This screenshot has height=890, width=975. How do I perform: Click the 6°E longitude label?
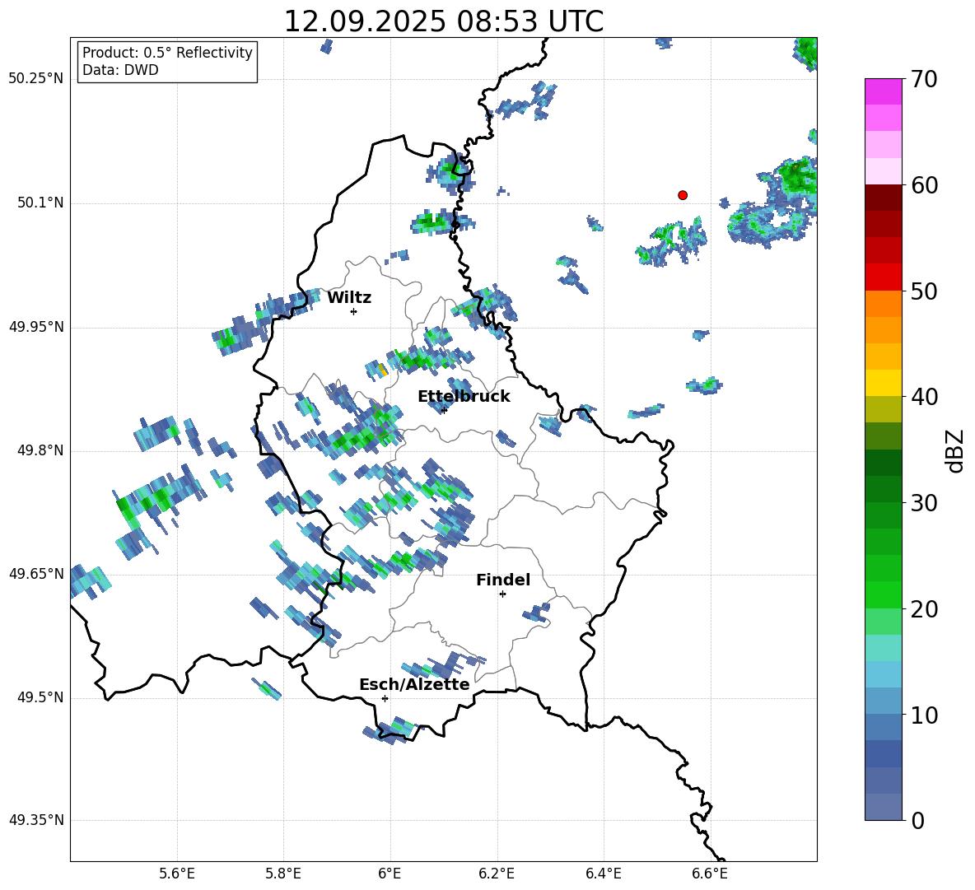tap(390, 874)
